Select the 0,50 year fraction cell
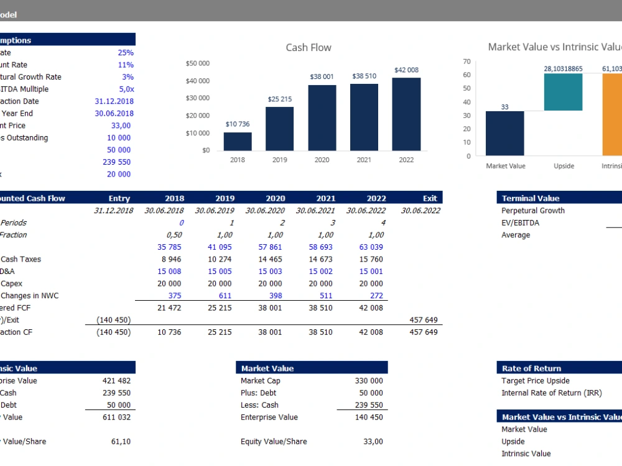 (x=174, y=235)
